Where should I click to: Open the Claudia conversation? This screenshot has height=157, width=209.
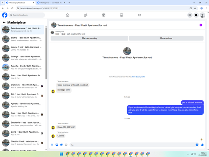pos(23,143)
